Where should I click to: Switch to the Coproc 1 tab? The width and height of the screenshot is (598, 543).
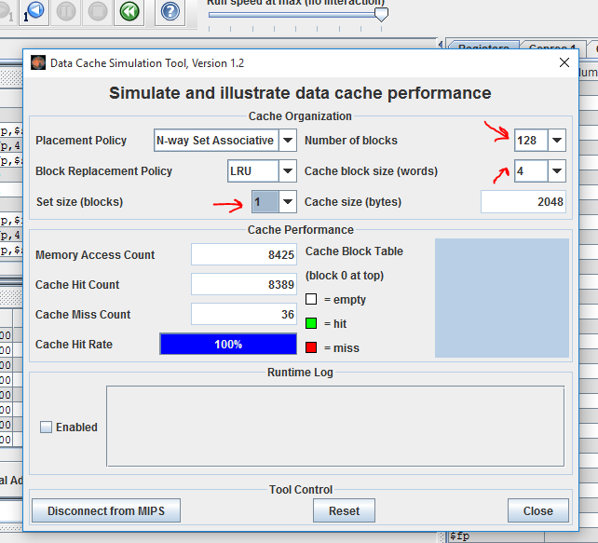551,46
